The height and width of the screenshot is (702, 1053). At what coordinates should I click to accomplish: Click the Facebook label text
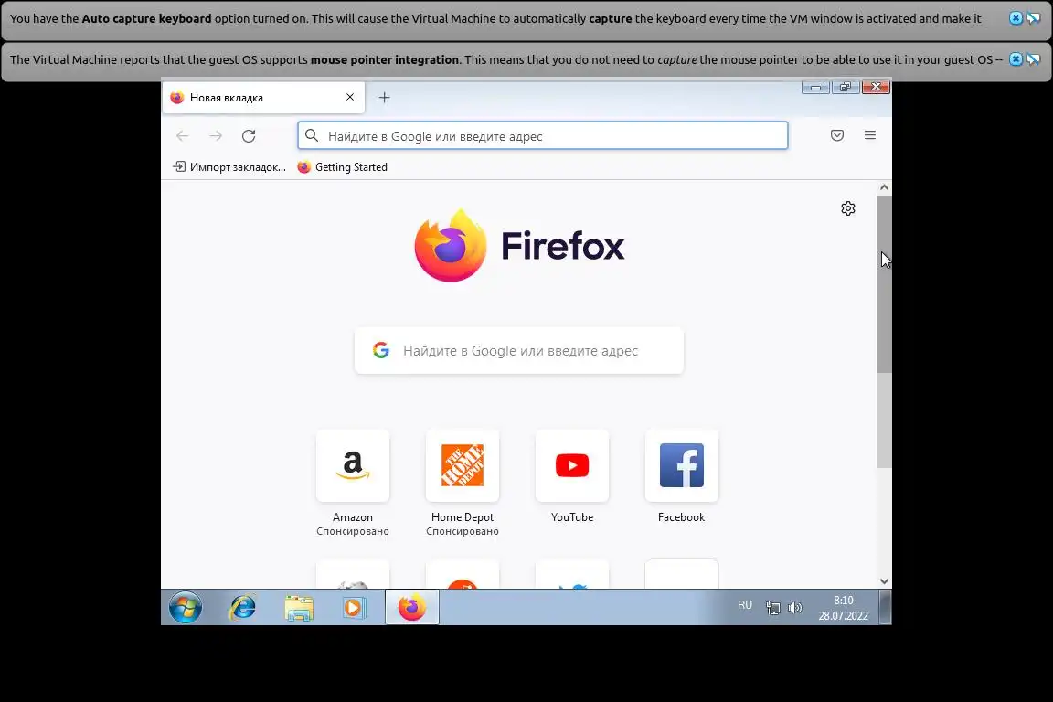pyautogui.click(x=682, y=517)
